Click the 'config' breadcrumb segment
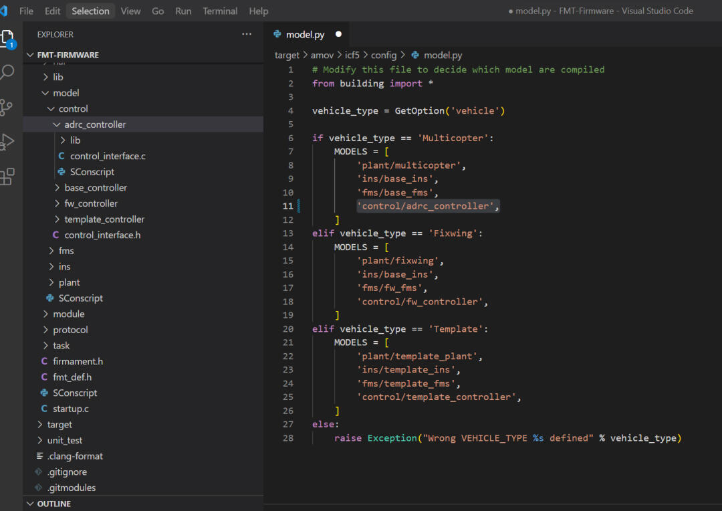The image size is (722, 511). coord(384,55)
